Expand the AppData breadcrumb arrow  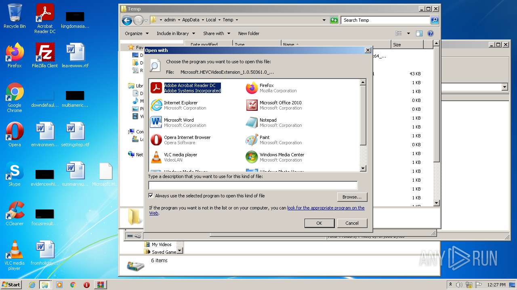pyautogui.click(x=202, y=20)
